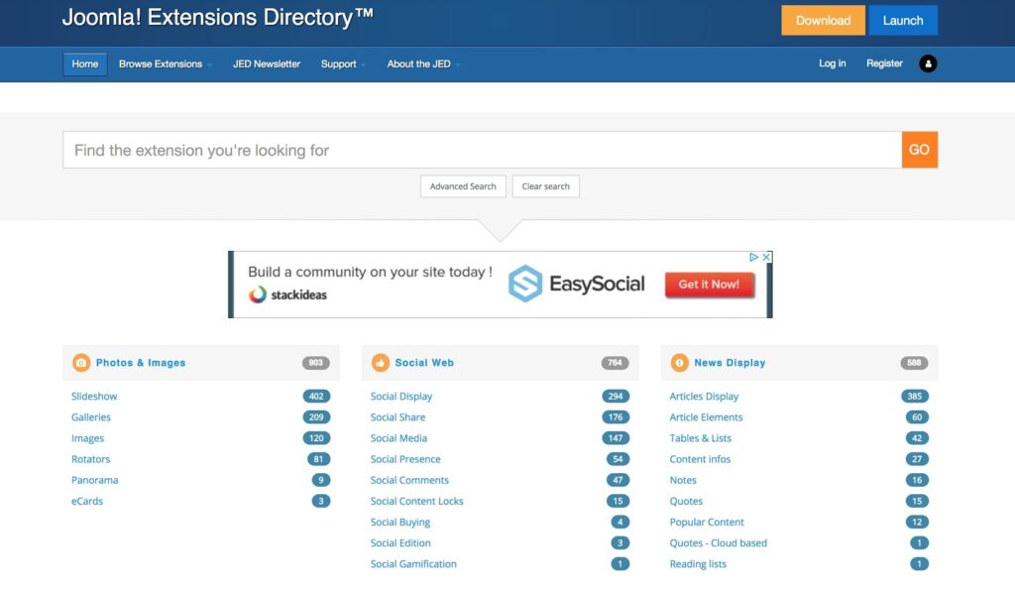Image resolution: width=1015 pixels, height=590 pixels.
Task: Open the Slideshow category link
Action: point(94,397)
